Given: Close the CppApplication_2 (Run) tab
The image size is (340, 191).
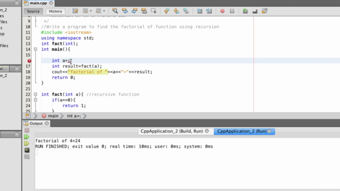Looking at the screenshot, I should click(x=269, y=131).
